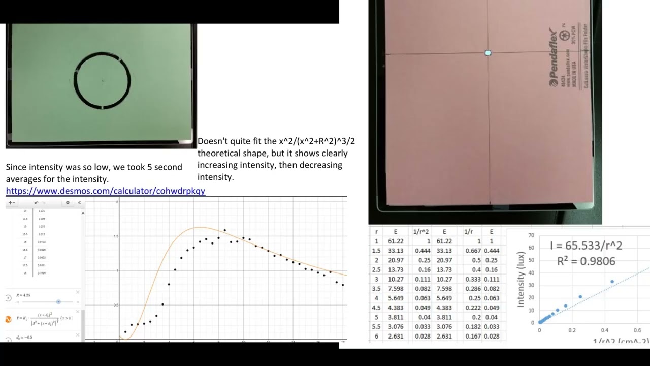Delete the Y = K1 formula expression
This screenshot has height=366, width=650.
point(78,312)
